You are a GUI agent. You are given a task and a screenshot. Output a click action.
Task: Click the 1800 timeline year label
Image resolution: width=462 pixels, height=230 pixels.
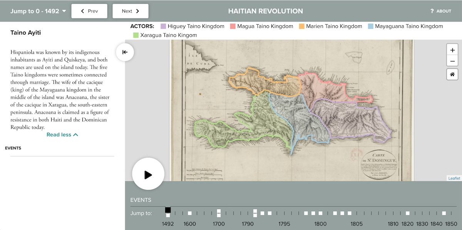click(x=320, y=224)
